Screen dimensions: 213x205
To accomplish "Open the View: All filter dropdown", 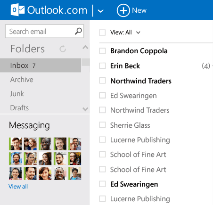I will (x=125, y=33).
